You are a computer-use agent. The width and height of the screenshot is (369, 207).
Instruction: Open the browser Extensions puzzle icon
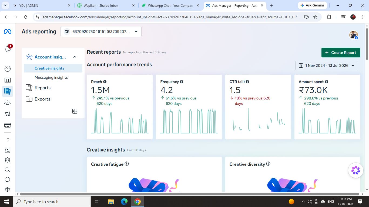329,17
